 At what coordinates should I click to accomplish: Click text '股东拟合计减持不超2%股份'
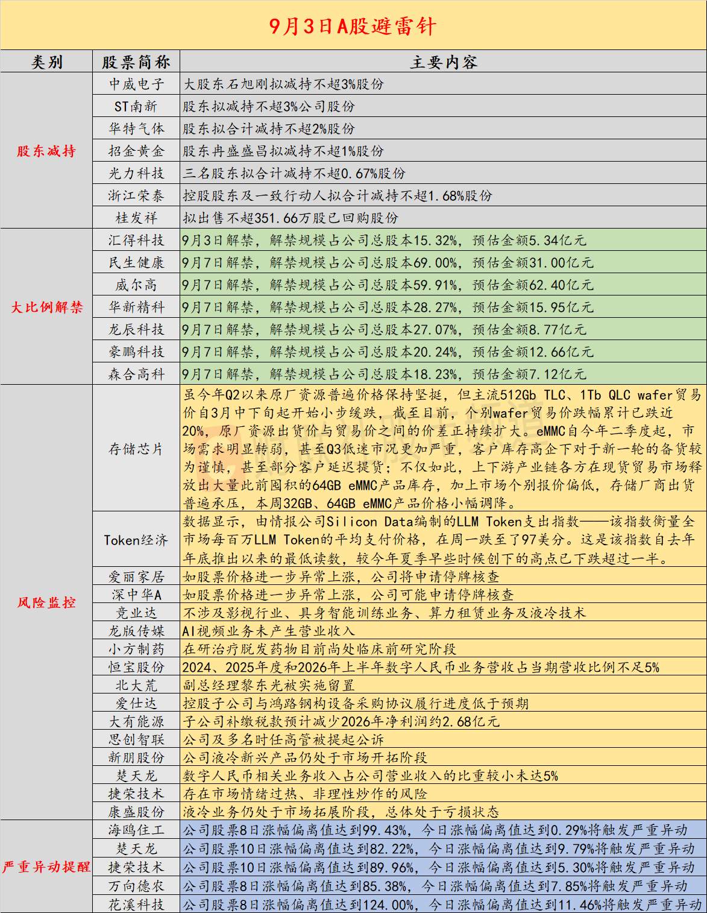point(269,129)
